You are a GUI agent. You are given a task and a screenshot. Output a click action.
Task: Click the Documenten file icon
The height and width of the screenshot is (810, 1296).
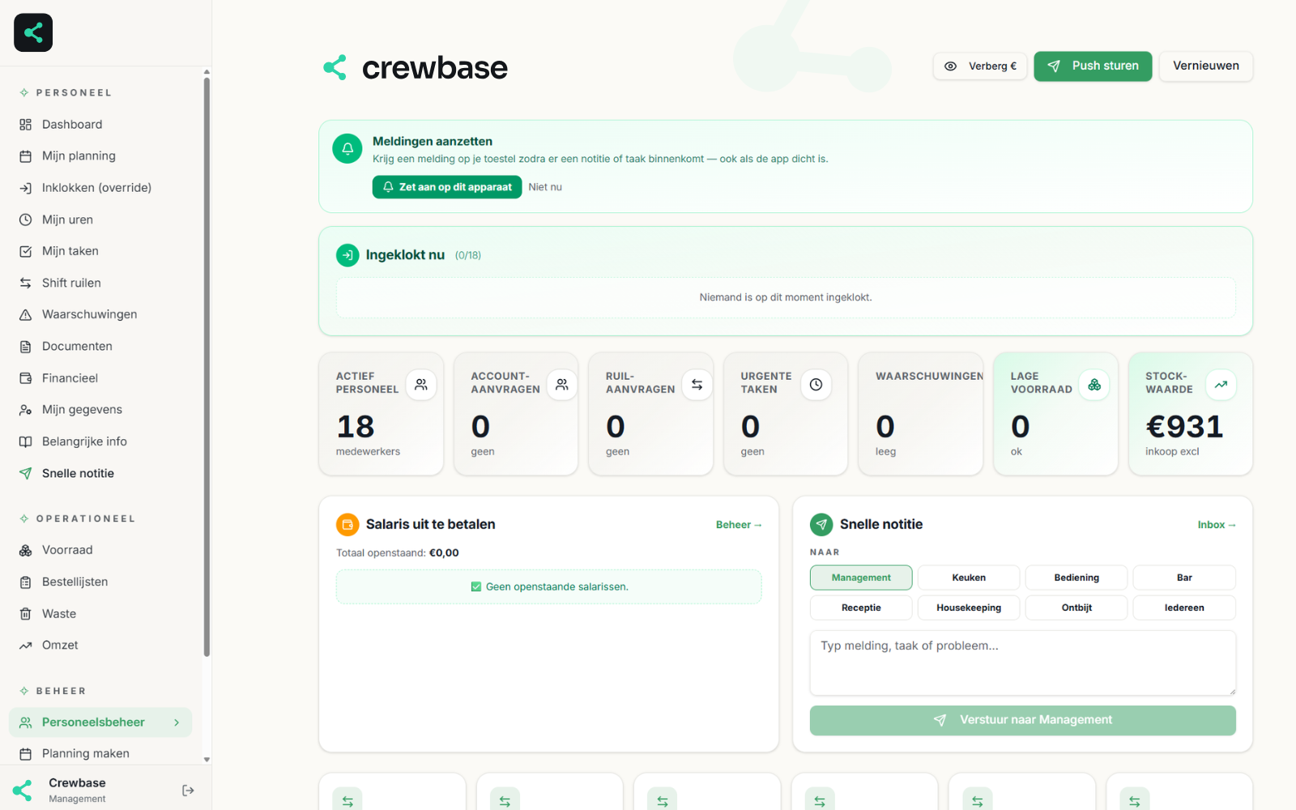pos(25,346)
